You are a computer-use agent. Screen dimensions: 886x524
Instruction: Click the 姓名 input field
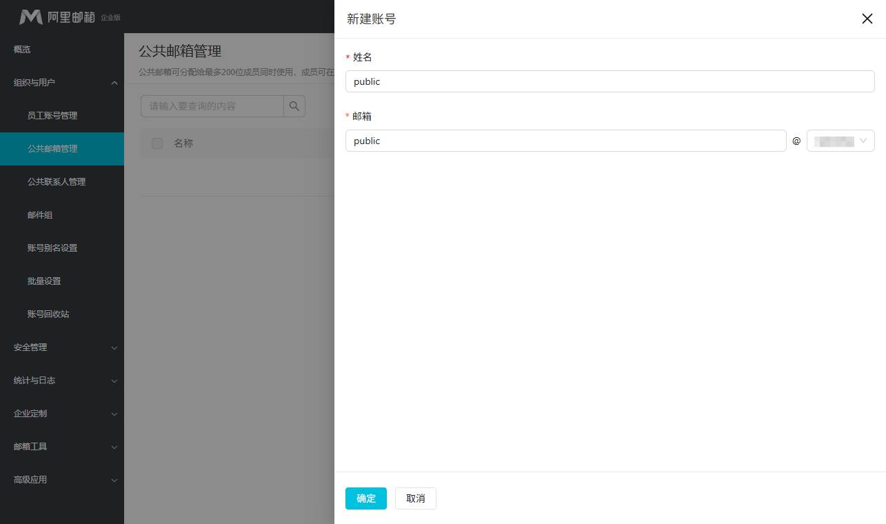[610, 81]
